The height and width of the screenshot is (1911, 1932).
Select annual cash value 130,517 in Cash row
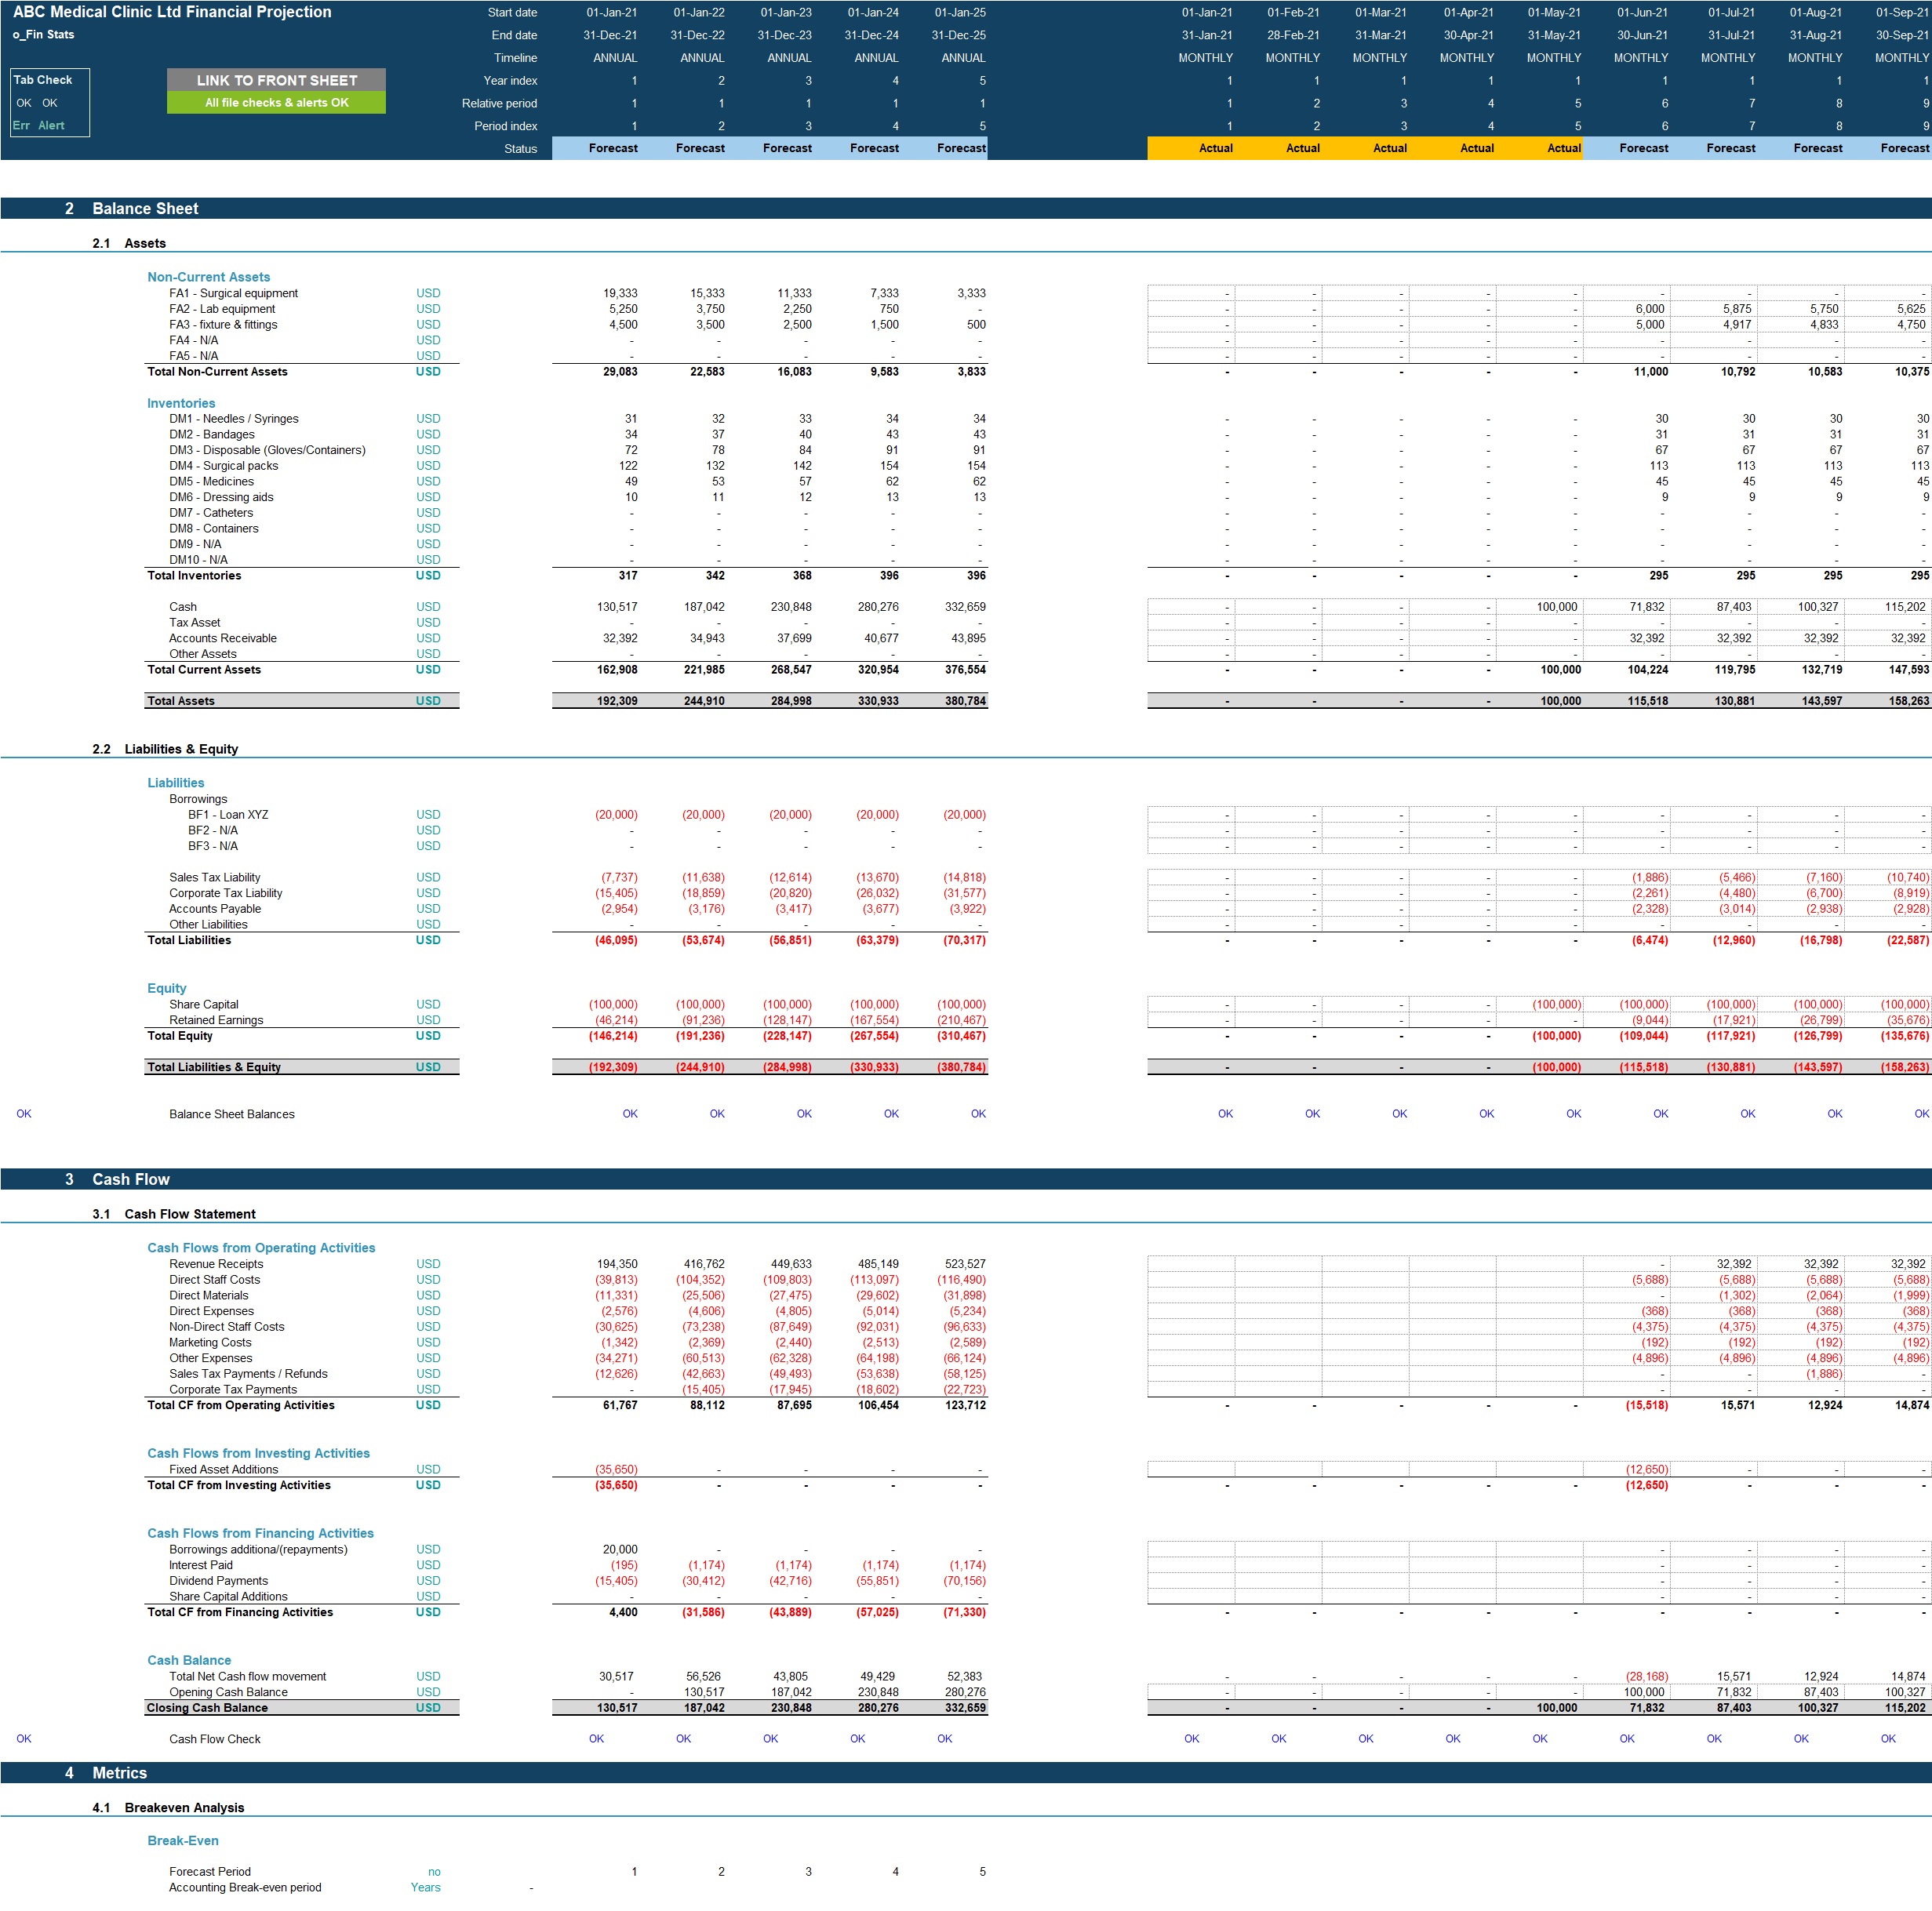(617, 607)
